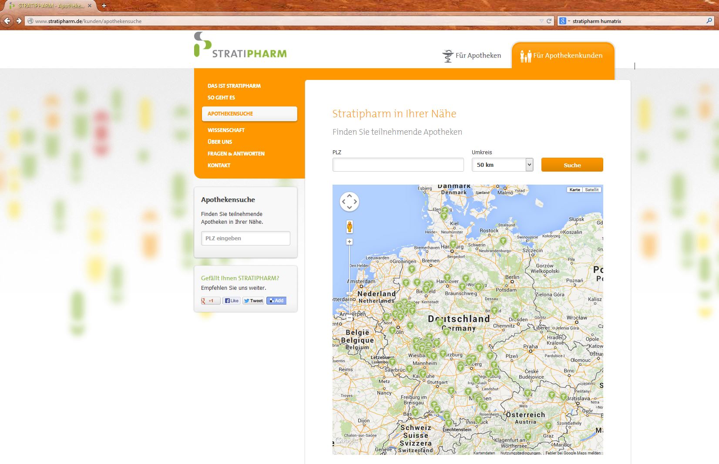This screenshot has width=719, height=464.
Task: Switch map to Karte view
Action: 575,190
